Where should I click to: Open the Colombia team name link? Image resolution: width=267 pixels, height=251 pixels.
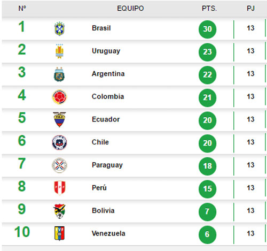point(108,97)
